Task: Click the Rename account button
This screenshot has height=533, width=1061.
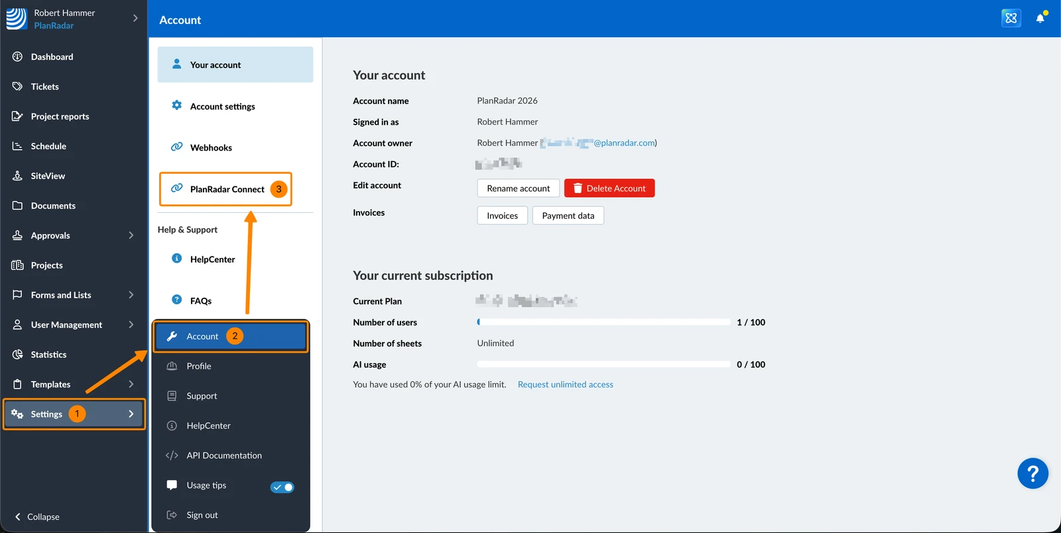Action: pyautogui.click(x=519, y=188)
